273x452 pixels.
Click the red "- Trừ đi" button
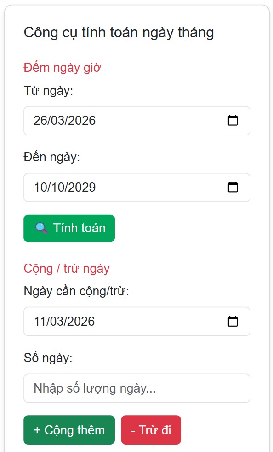click(151, 429)
